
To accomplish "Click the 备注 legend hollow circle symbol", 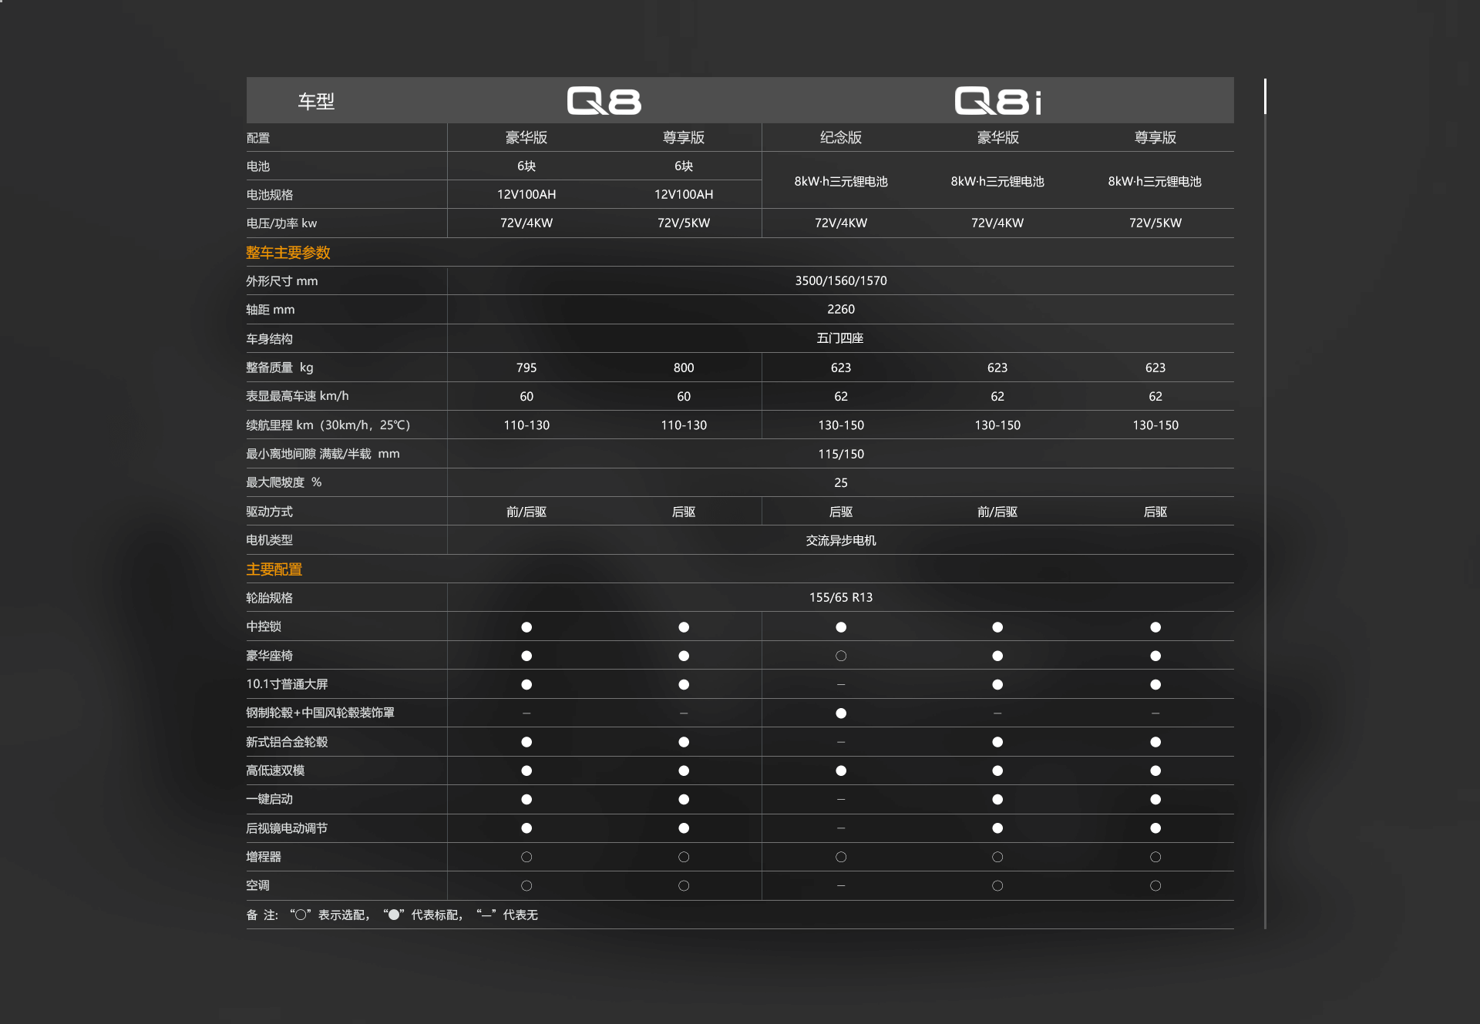I will point(301,915).
